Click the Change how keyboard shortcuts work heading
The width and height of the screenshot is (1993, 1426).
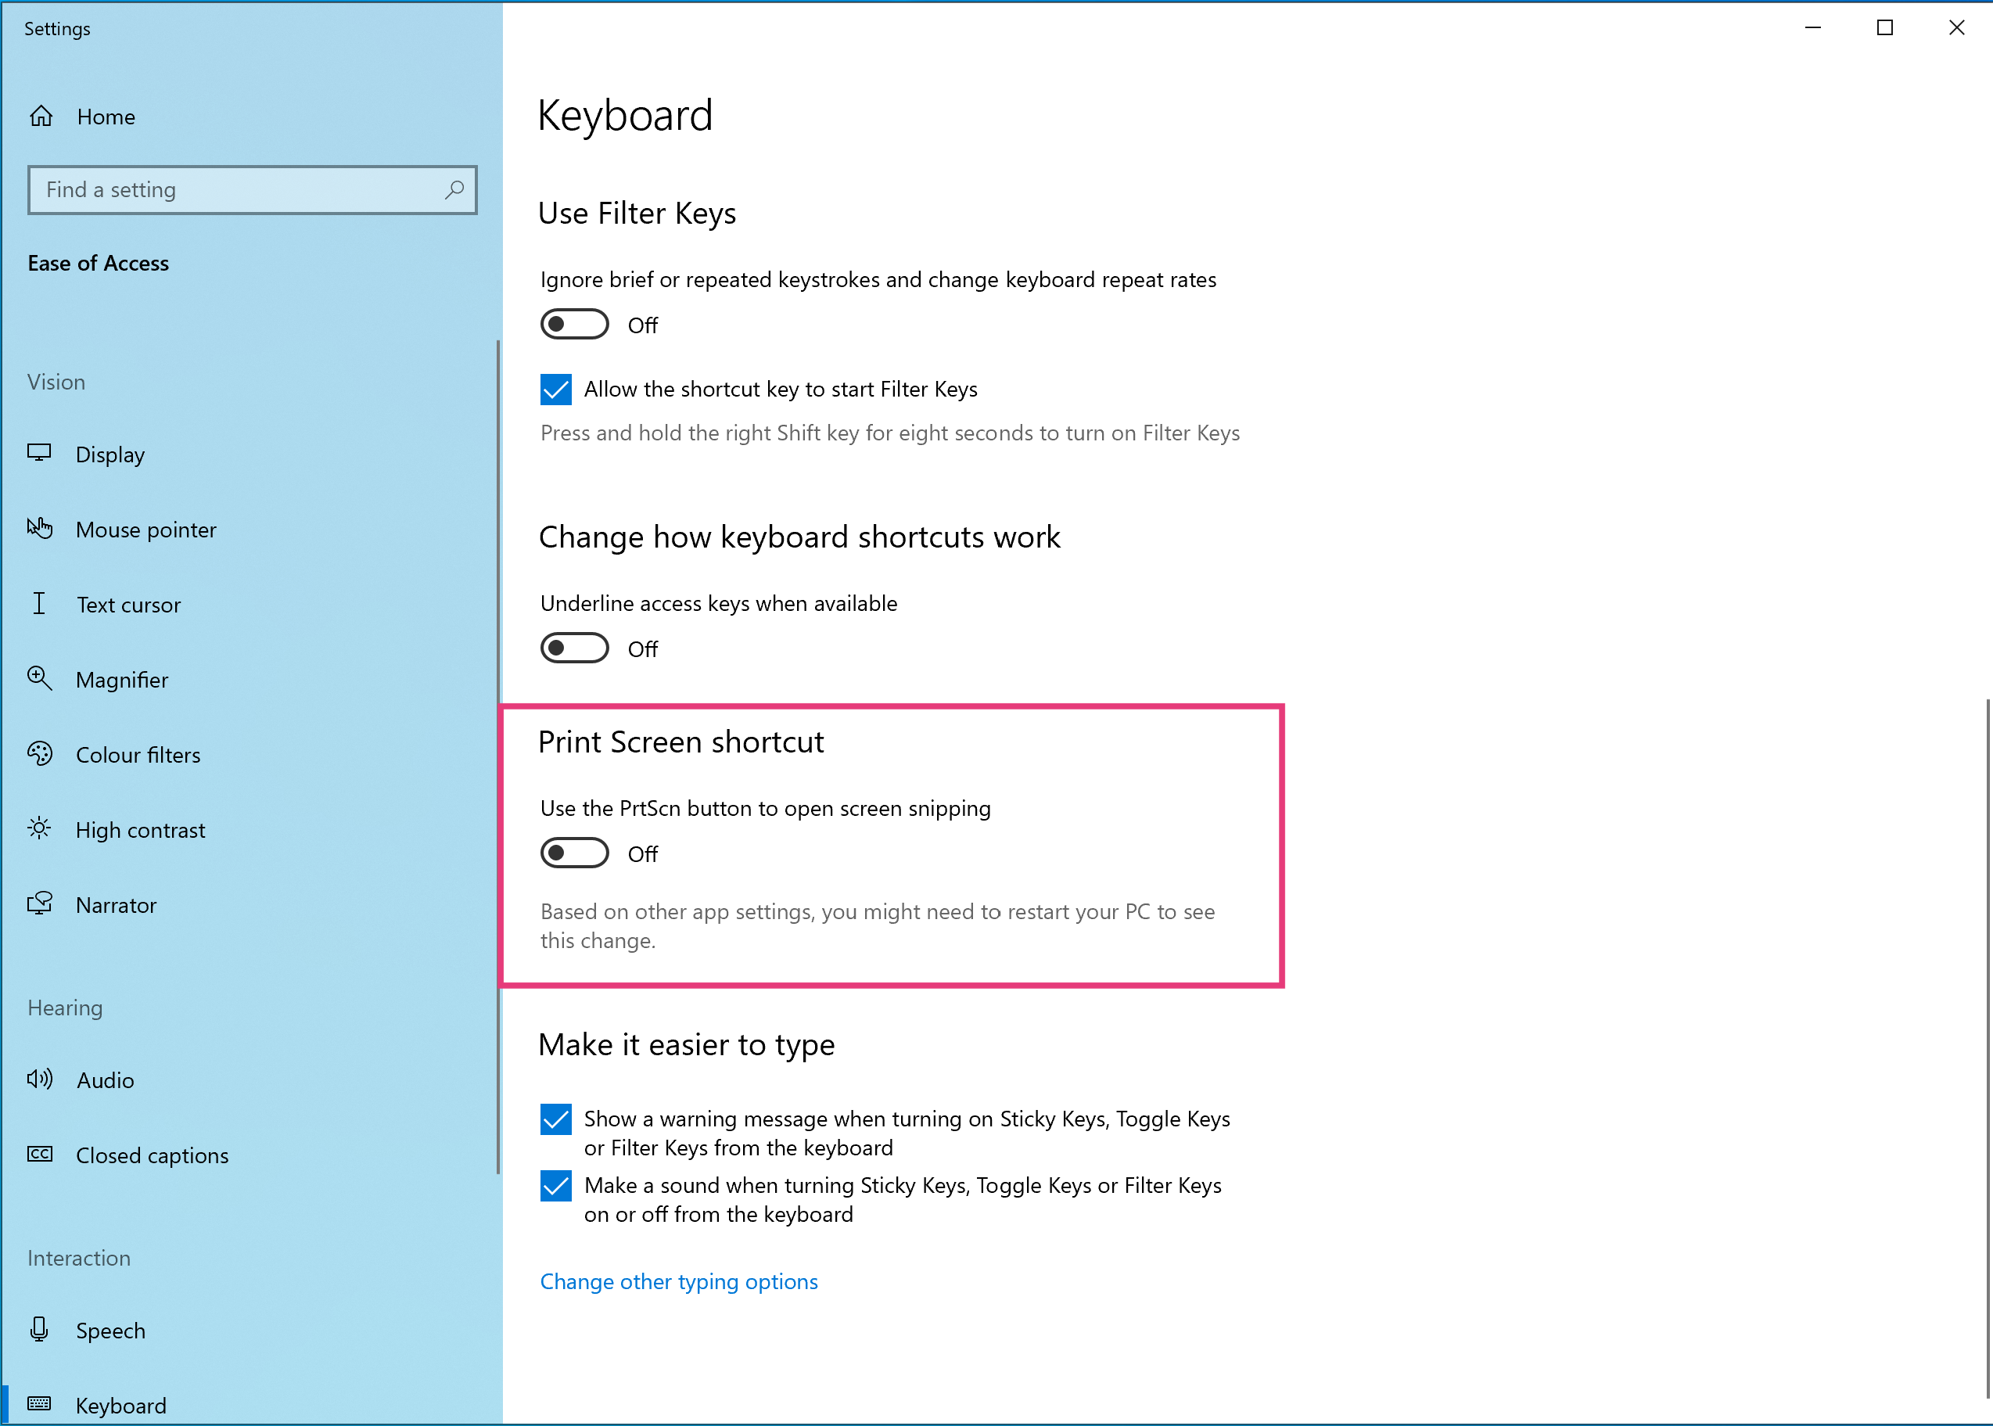(x=799, y=537)
